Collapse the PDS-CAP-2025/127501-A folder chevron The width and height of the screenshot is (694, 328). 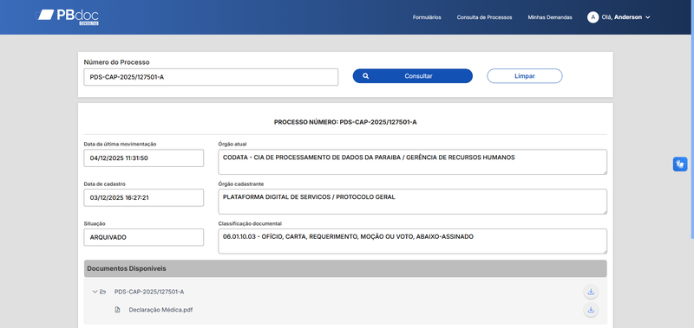point(95,292)
